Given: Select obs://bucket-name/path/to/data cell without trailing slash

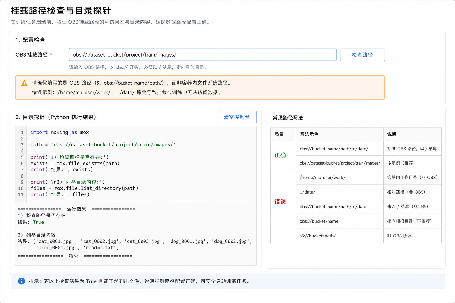Looking at the screenshot, I should tap(339, 207).
